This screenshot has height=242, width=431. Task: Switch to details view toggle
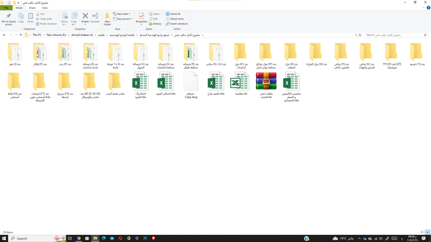point(422,232)
